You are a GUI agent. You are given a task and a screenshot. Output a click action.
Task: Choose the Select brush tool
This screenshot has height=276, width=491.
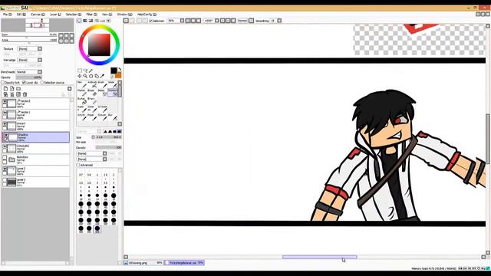point(102,93)
